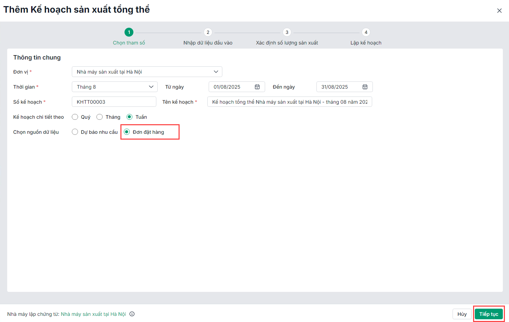Image resolution: width=509 pixels, height=322 pixels.
Task: Close the production plan dialog
Action: point(499,11)
